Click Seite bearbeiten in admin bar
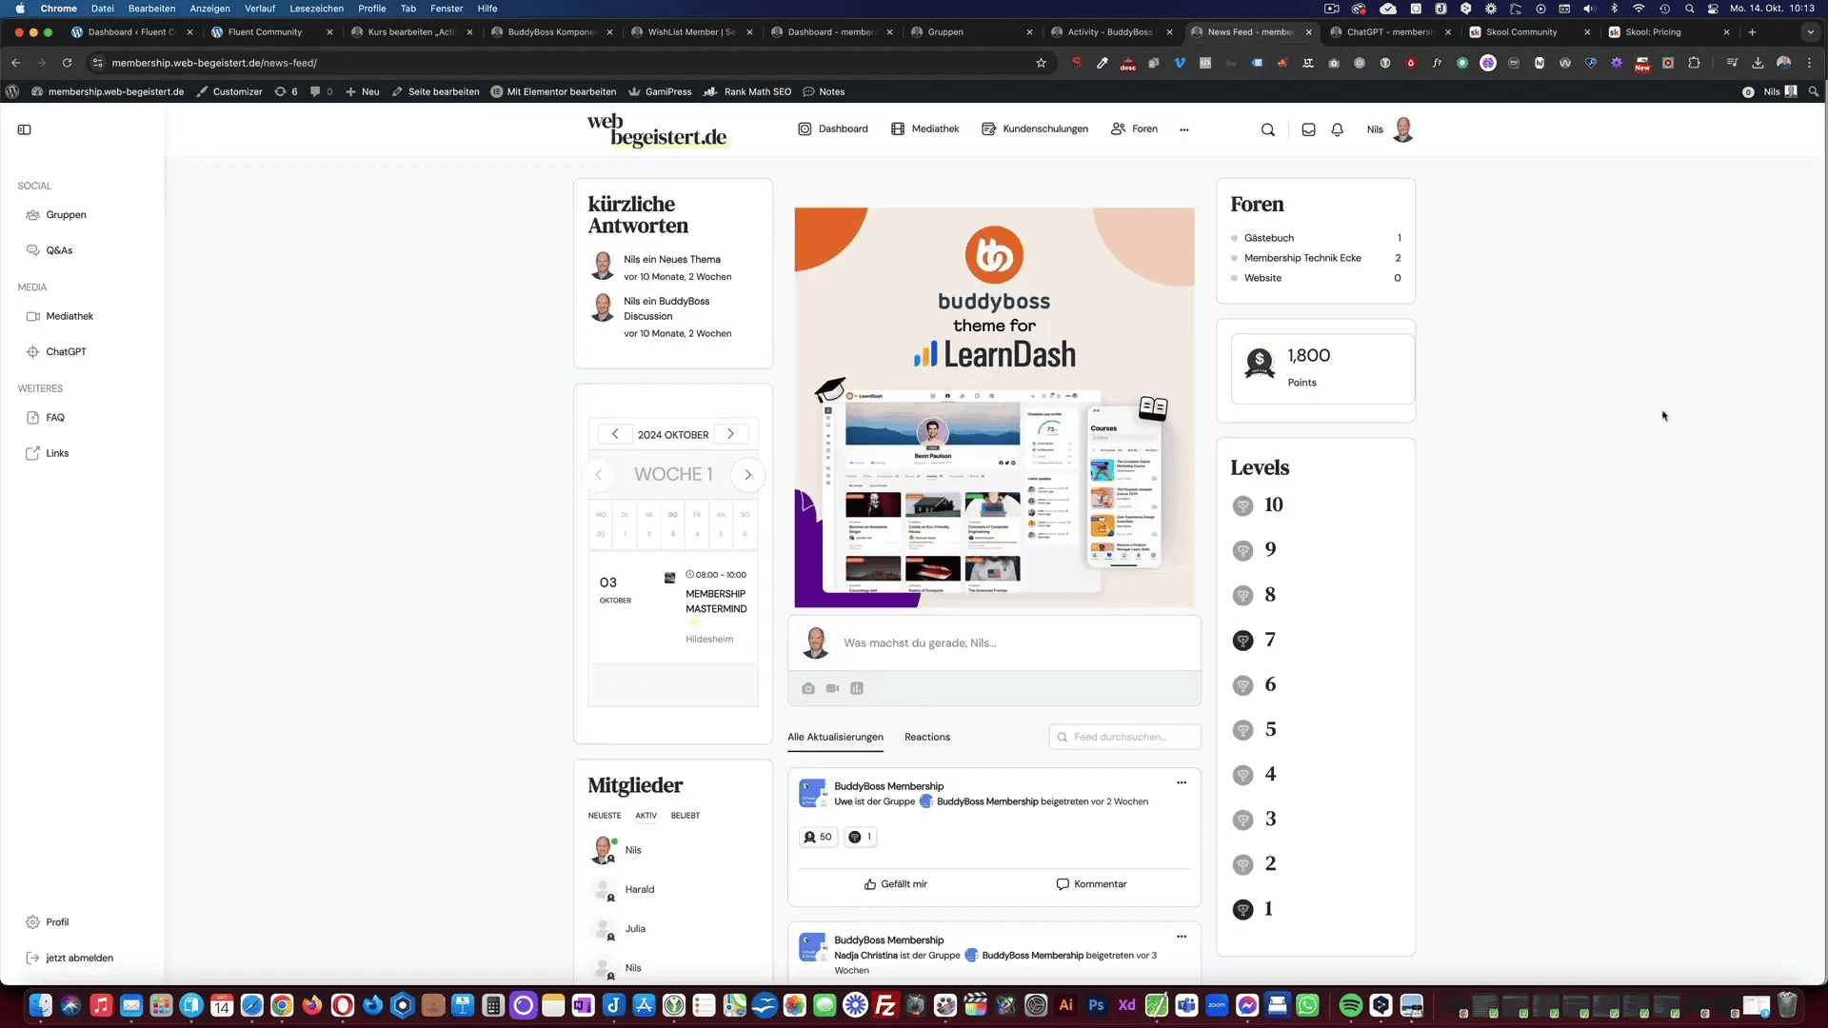The width and height of the screenshot is (1828, 1028). click(x=435, y=91)
